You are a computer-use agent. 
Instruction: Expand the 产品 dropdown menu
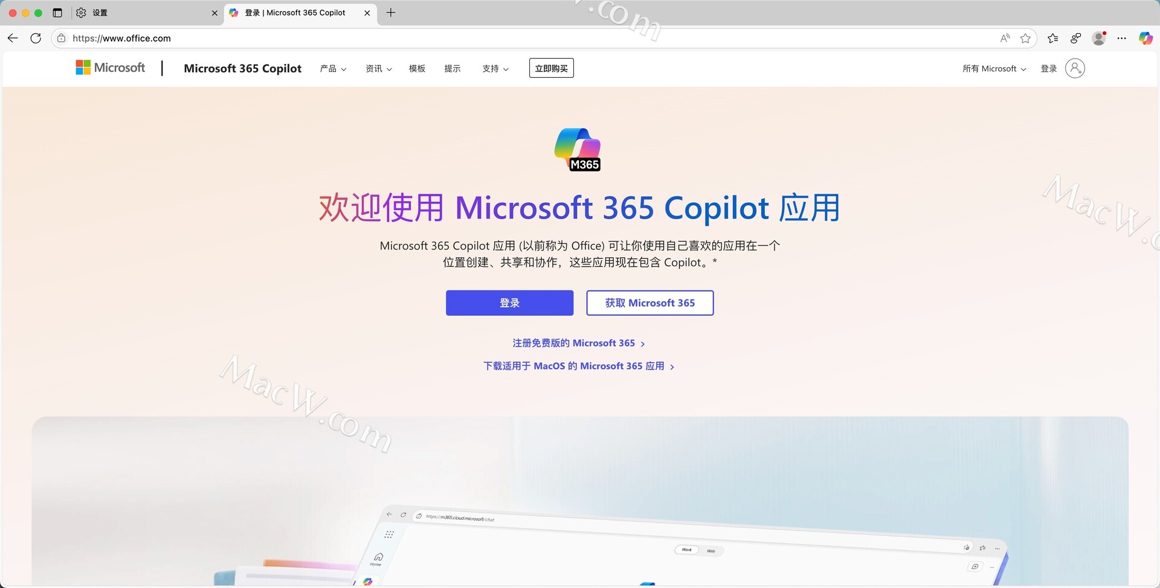pos(333,69)
